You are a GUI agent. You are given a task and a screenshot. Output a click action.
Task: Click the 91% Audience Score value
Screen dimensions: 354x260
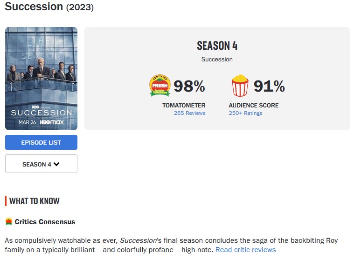coord(269,86)
